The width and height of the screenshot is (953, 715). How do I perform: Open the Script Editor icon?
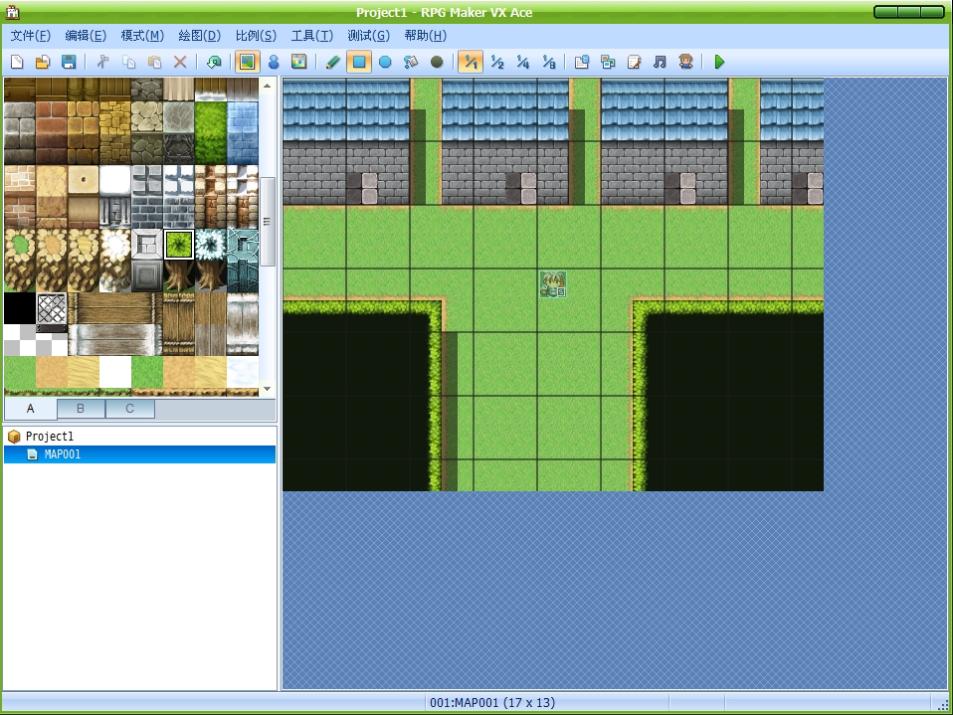pos(634,62)
